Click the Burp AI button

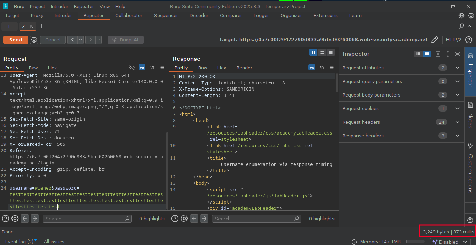pos(125,40)
